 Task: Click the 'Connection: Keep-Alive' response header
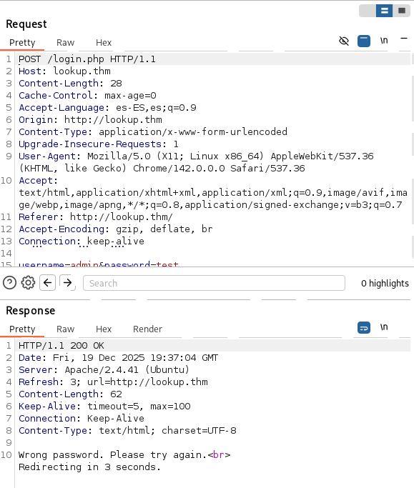(82, 419)
